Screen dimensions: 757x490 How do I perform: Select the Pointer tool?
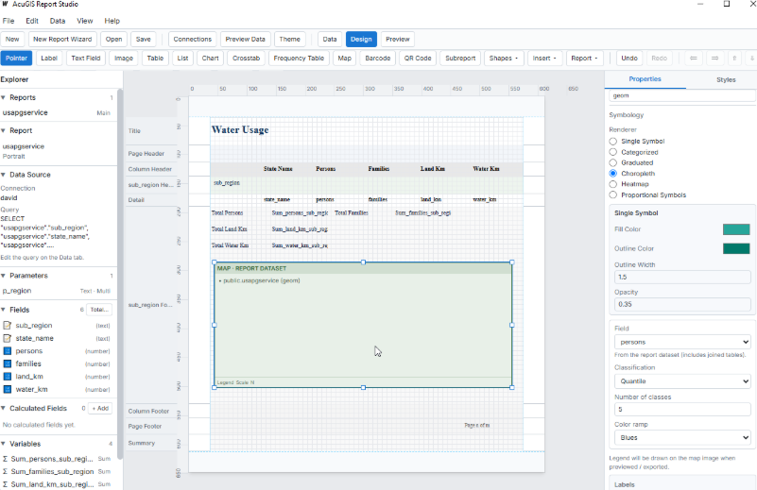[x=16, y=58]
